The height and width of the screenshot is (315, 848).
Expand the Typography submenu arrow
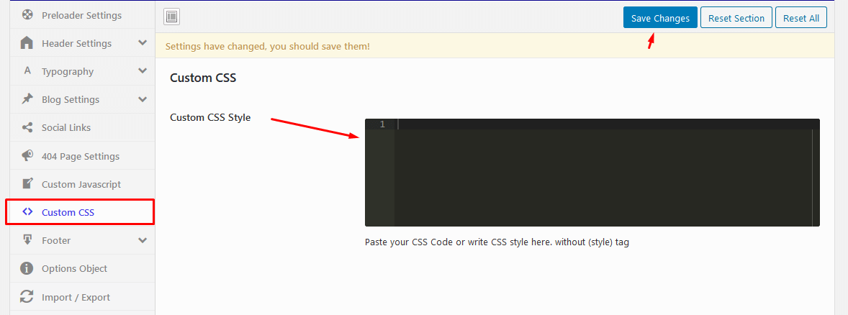click(143, 71)
